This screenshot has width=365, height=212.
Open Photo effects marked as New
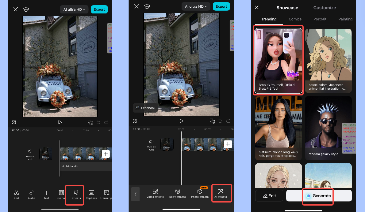[x=200, y=193]
